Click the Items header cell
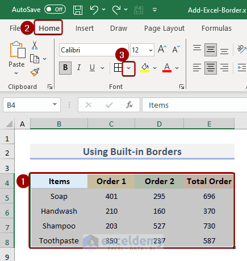The image size is (247, 261). point(59,181)
